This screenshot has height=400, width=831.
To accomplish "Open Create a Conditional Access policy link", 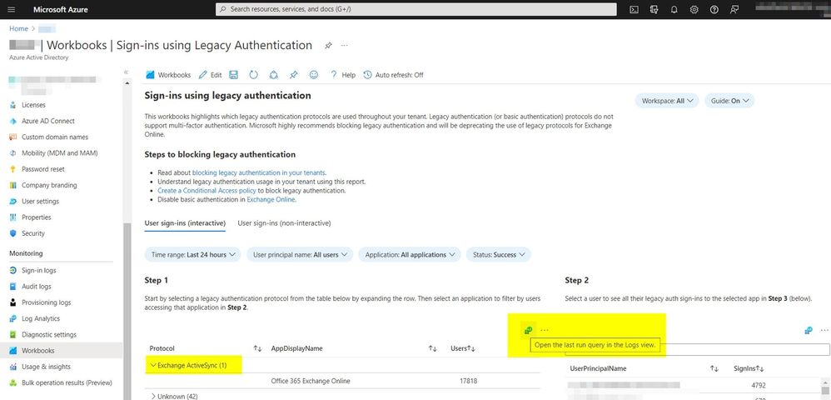I will tap(207, 191).
